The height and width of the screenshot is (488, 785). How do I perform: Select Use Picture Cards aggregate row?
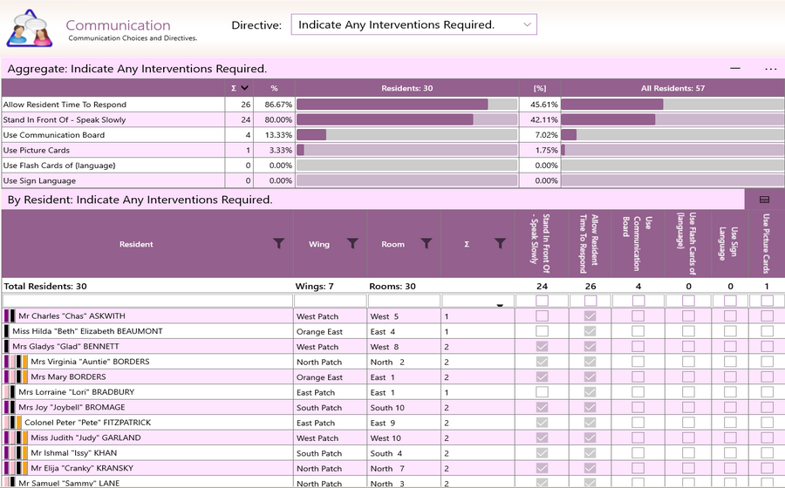(392, 150)
